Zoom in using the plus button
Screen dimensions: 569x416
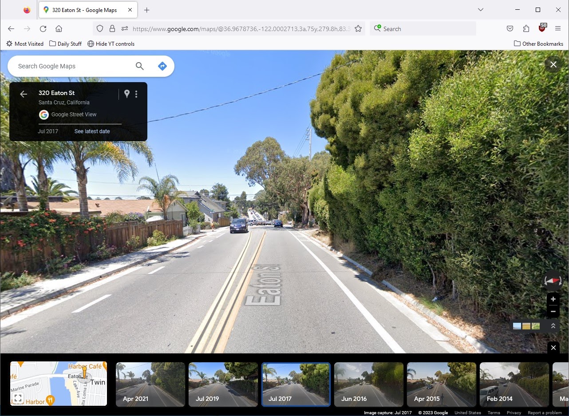tap(553, 299)
